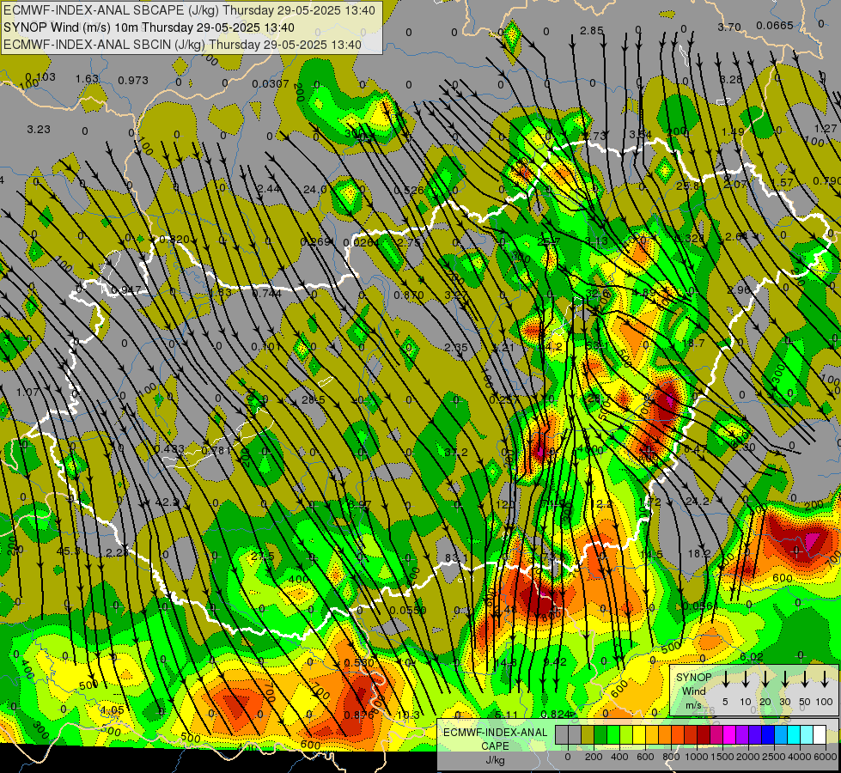Click the 0.973 value on the map
The width and height of the screenshot is (841, 773).
pyautogui.click(x=133, y=81)
